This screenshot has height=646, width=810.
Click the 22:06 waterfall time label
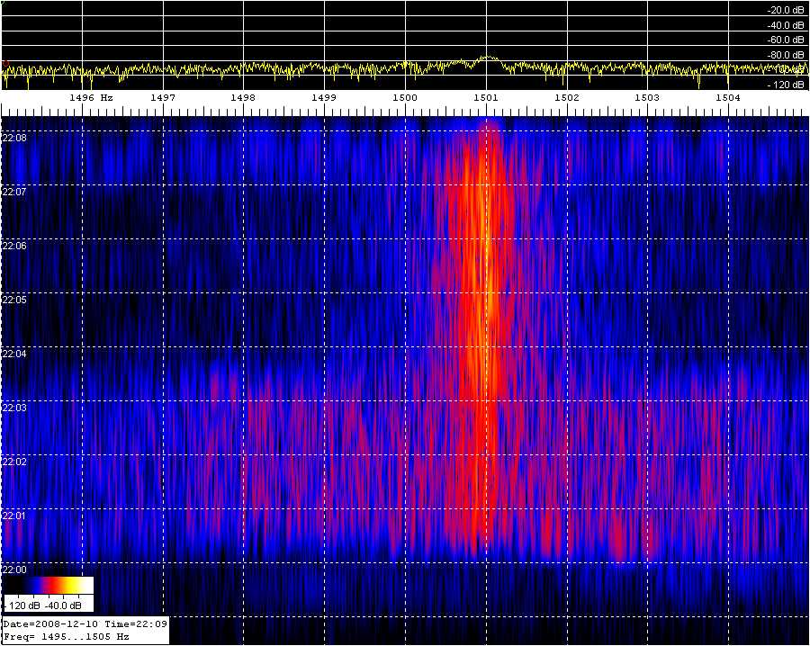click(14, 246)
